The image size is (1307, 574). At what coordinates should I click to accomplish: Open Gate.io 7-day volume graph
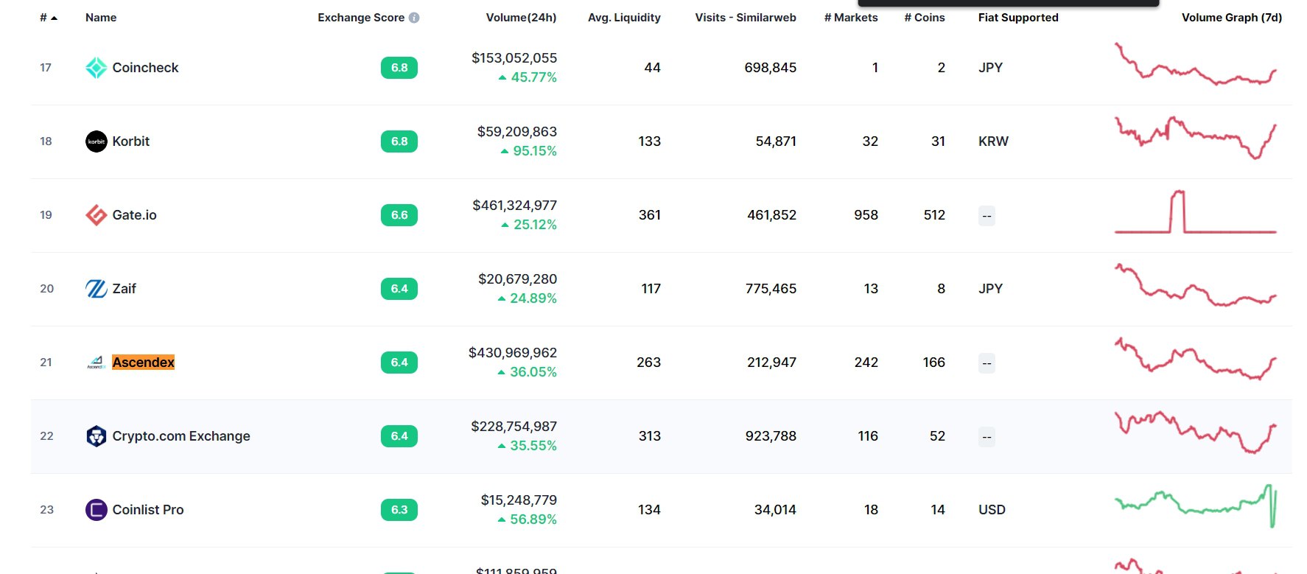1195,212
